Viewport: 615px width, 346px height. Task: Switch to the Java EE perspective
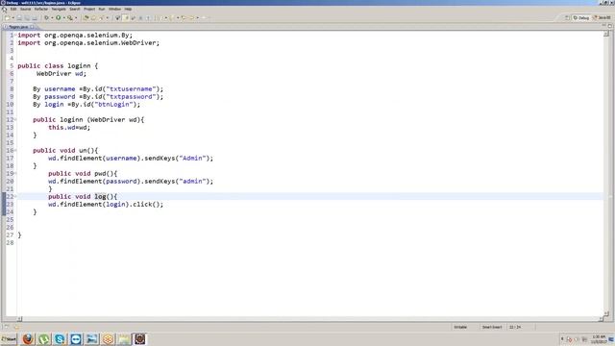pos(603,17)
